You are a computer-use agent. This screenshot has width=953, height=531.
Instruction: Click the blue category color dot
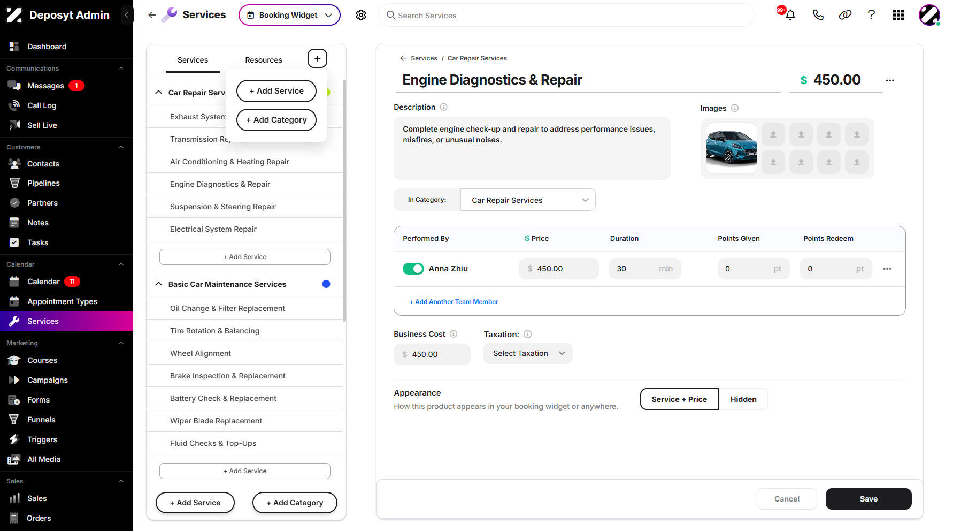pyautogui.click(x=326, y=284)
